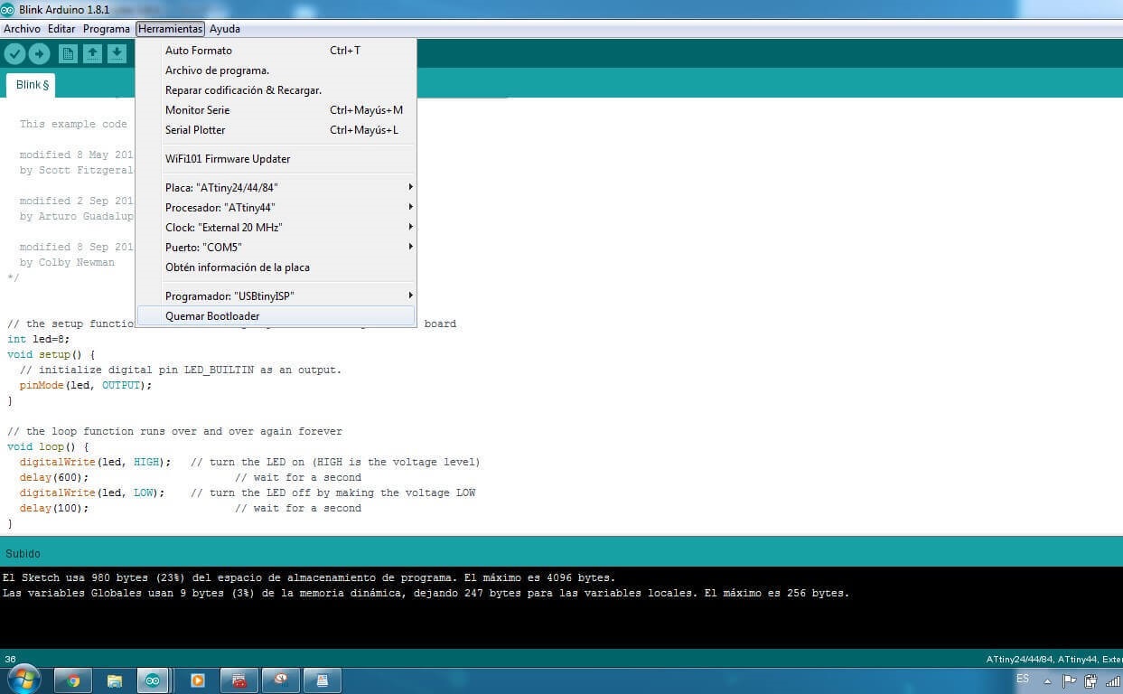
Task: Open the Editar menu
Action: 61,29
